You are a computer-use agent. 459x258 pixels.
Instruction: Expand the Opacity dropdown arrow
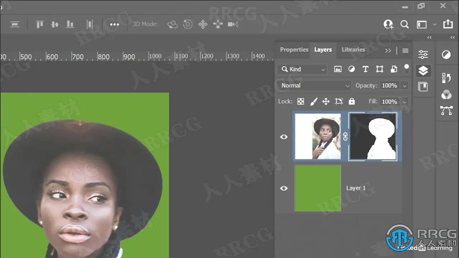pos(405,86)
